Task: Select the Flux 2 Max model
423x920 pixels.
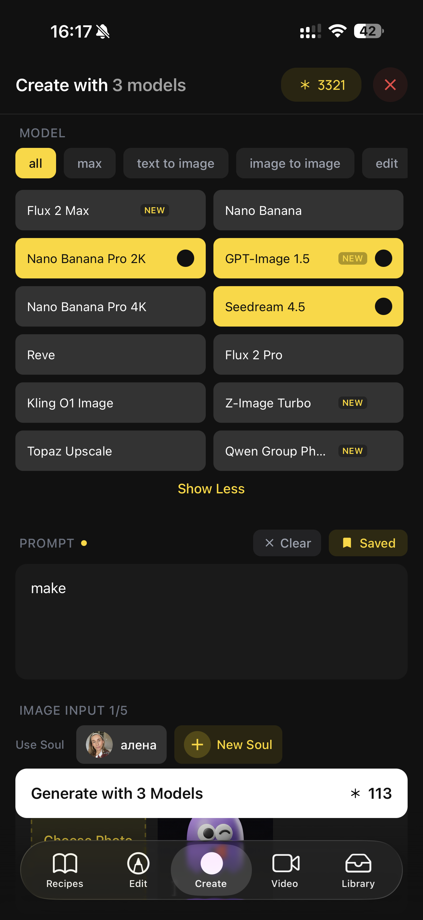Action: (x=110, y=210)
